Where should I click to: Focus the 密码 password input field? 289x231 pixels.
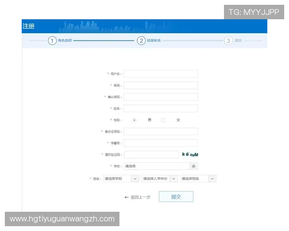point(160,85)
